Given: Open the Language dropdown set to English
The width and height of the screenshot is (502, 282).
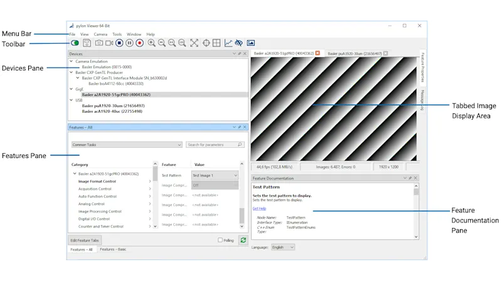Looking at the screenshot, I should click(x=282, y=247).
